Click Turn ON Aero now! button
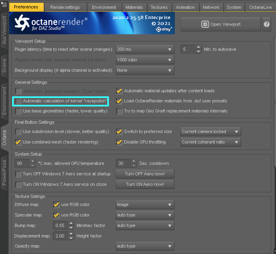The height and width of the screenshot is (254, 276). [x=145, y=185]
